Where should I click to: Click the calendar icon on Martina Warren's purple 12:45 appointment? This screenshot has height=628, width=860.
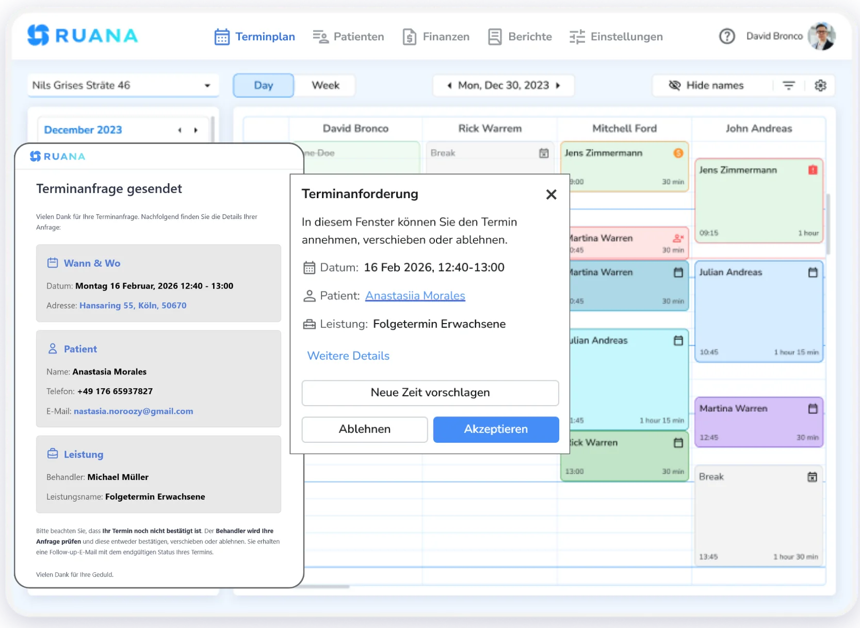[814, 408]
